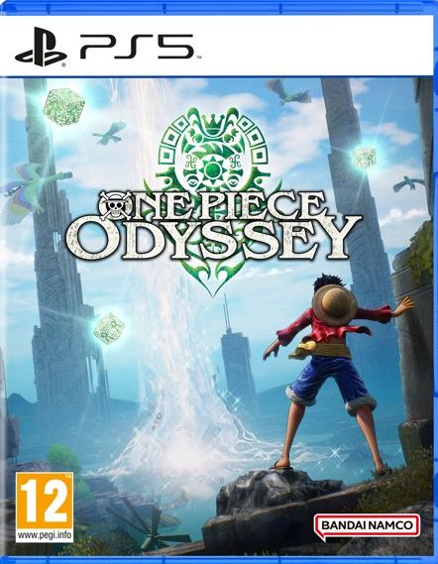The image size is (438, 564).
Task: Click the PlayStation logo symbol
Action: [x=41, y=47]
